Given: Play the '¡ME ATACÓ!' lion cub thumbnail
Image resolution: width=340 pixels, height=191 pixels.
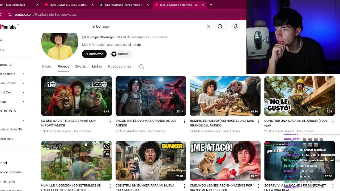Looking at the screenshot, I should 225,161.
